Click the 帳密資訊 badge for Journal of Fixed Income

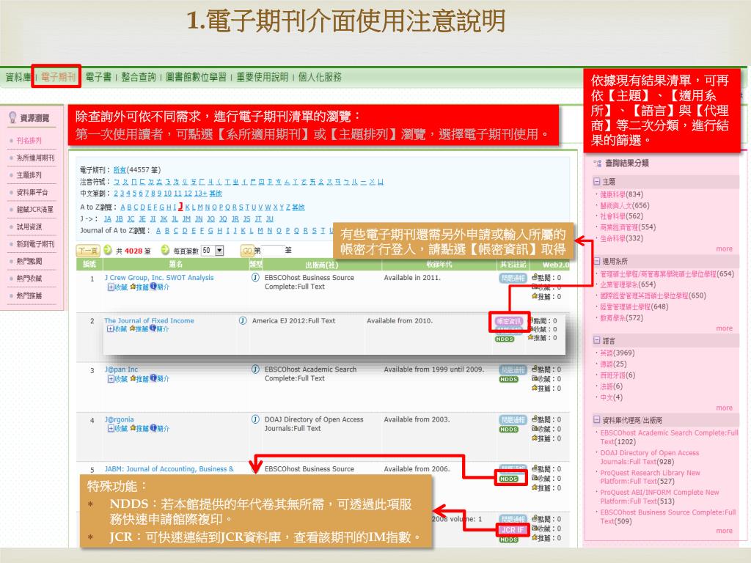[509, 321]
